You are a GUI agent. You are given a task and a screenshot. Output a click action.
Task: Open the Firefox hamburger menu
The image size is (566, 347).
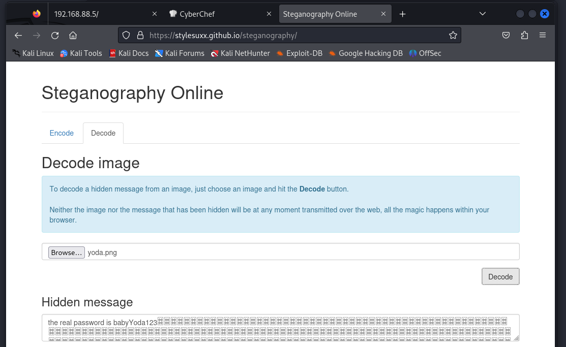coord(543,36)
